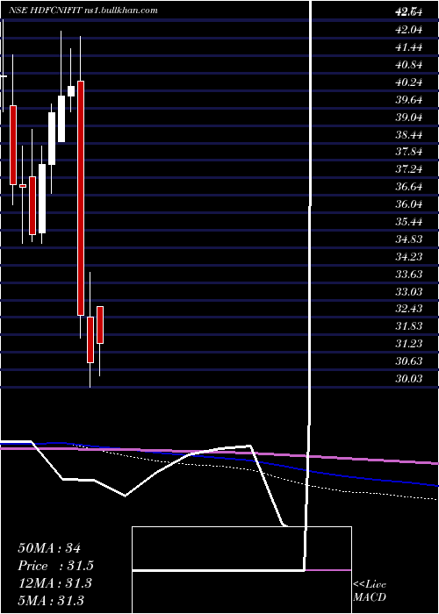The width and height of the screenshot is (439, 614).
Task: Click the 31.83 price axis label
Action: point(409,325)
